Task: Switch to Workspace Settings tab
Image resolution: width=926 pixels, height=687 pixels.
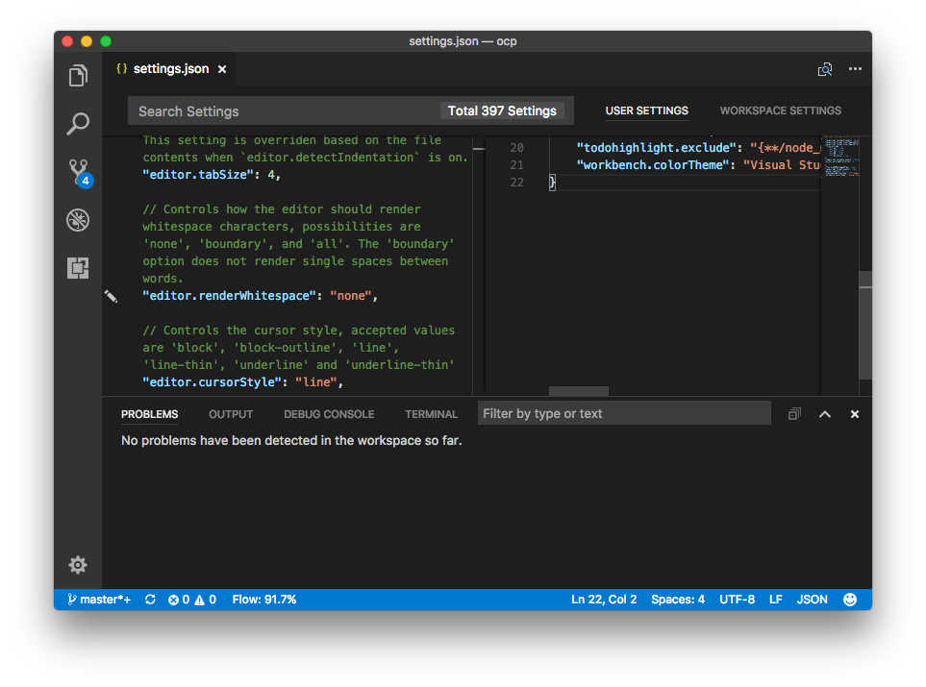Action: (780, 110)
